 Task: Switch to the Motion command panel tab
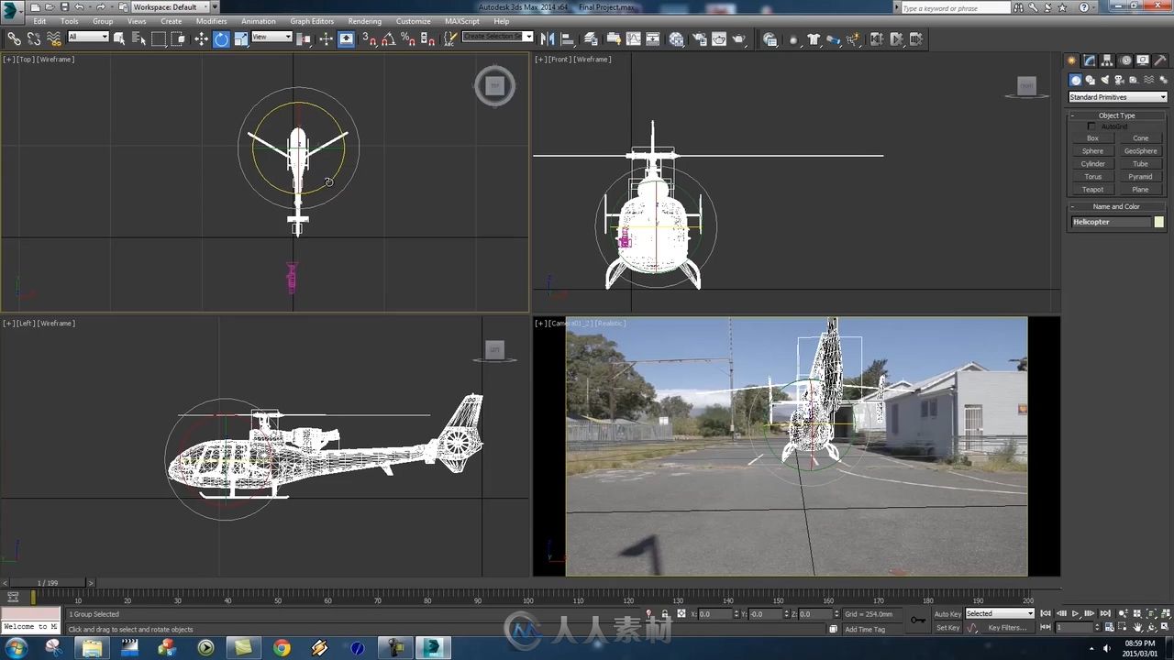click(x=1124, y=60)
